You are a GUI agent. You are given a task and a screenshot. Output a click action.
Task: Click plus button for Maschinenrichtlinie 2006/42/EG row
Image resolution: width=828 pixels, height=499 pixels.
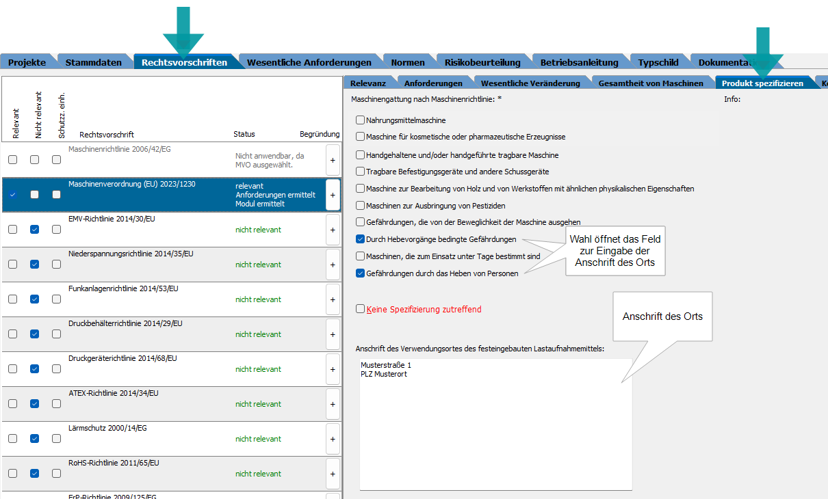point(333,160)
